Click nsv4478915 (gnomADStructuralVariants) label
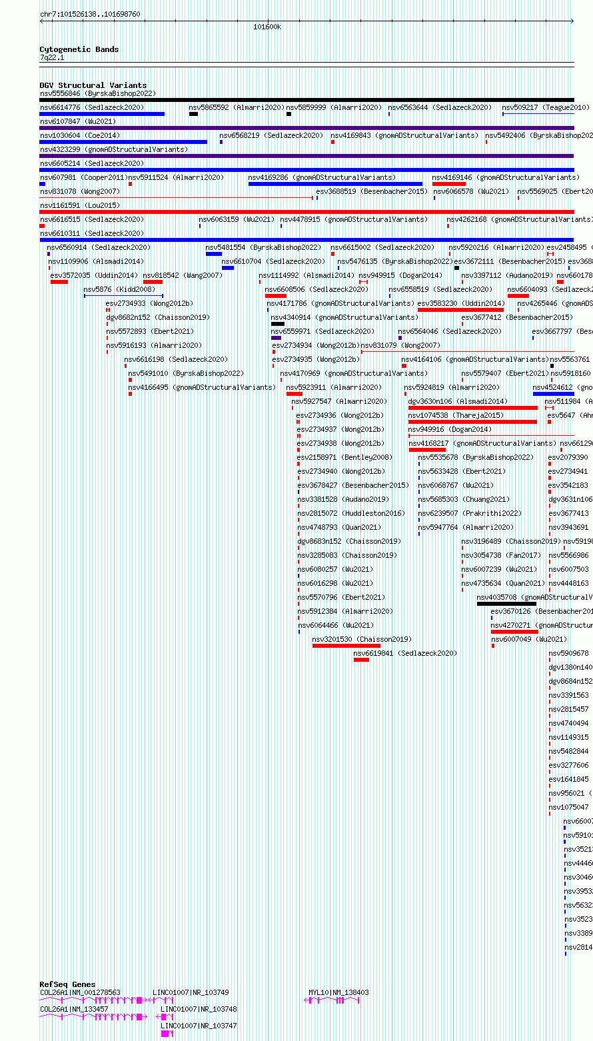The width and height of the screenshot is (593, 1041). coord(354,219)
